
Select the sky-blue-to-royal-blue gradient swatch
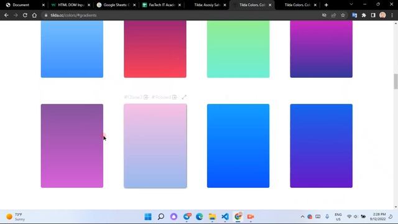coord(238,146)
